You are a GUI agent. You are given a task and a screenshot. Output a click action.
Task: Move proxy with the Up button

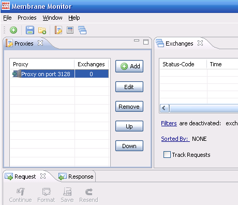pyautogui.click(x=129, y=126)
